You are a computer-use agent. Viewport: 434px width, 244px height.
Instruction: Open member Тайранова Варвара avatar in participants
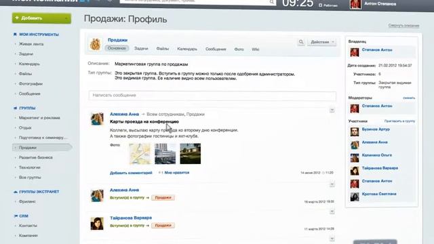tap(355, 171)
